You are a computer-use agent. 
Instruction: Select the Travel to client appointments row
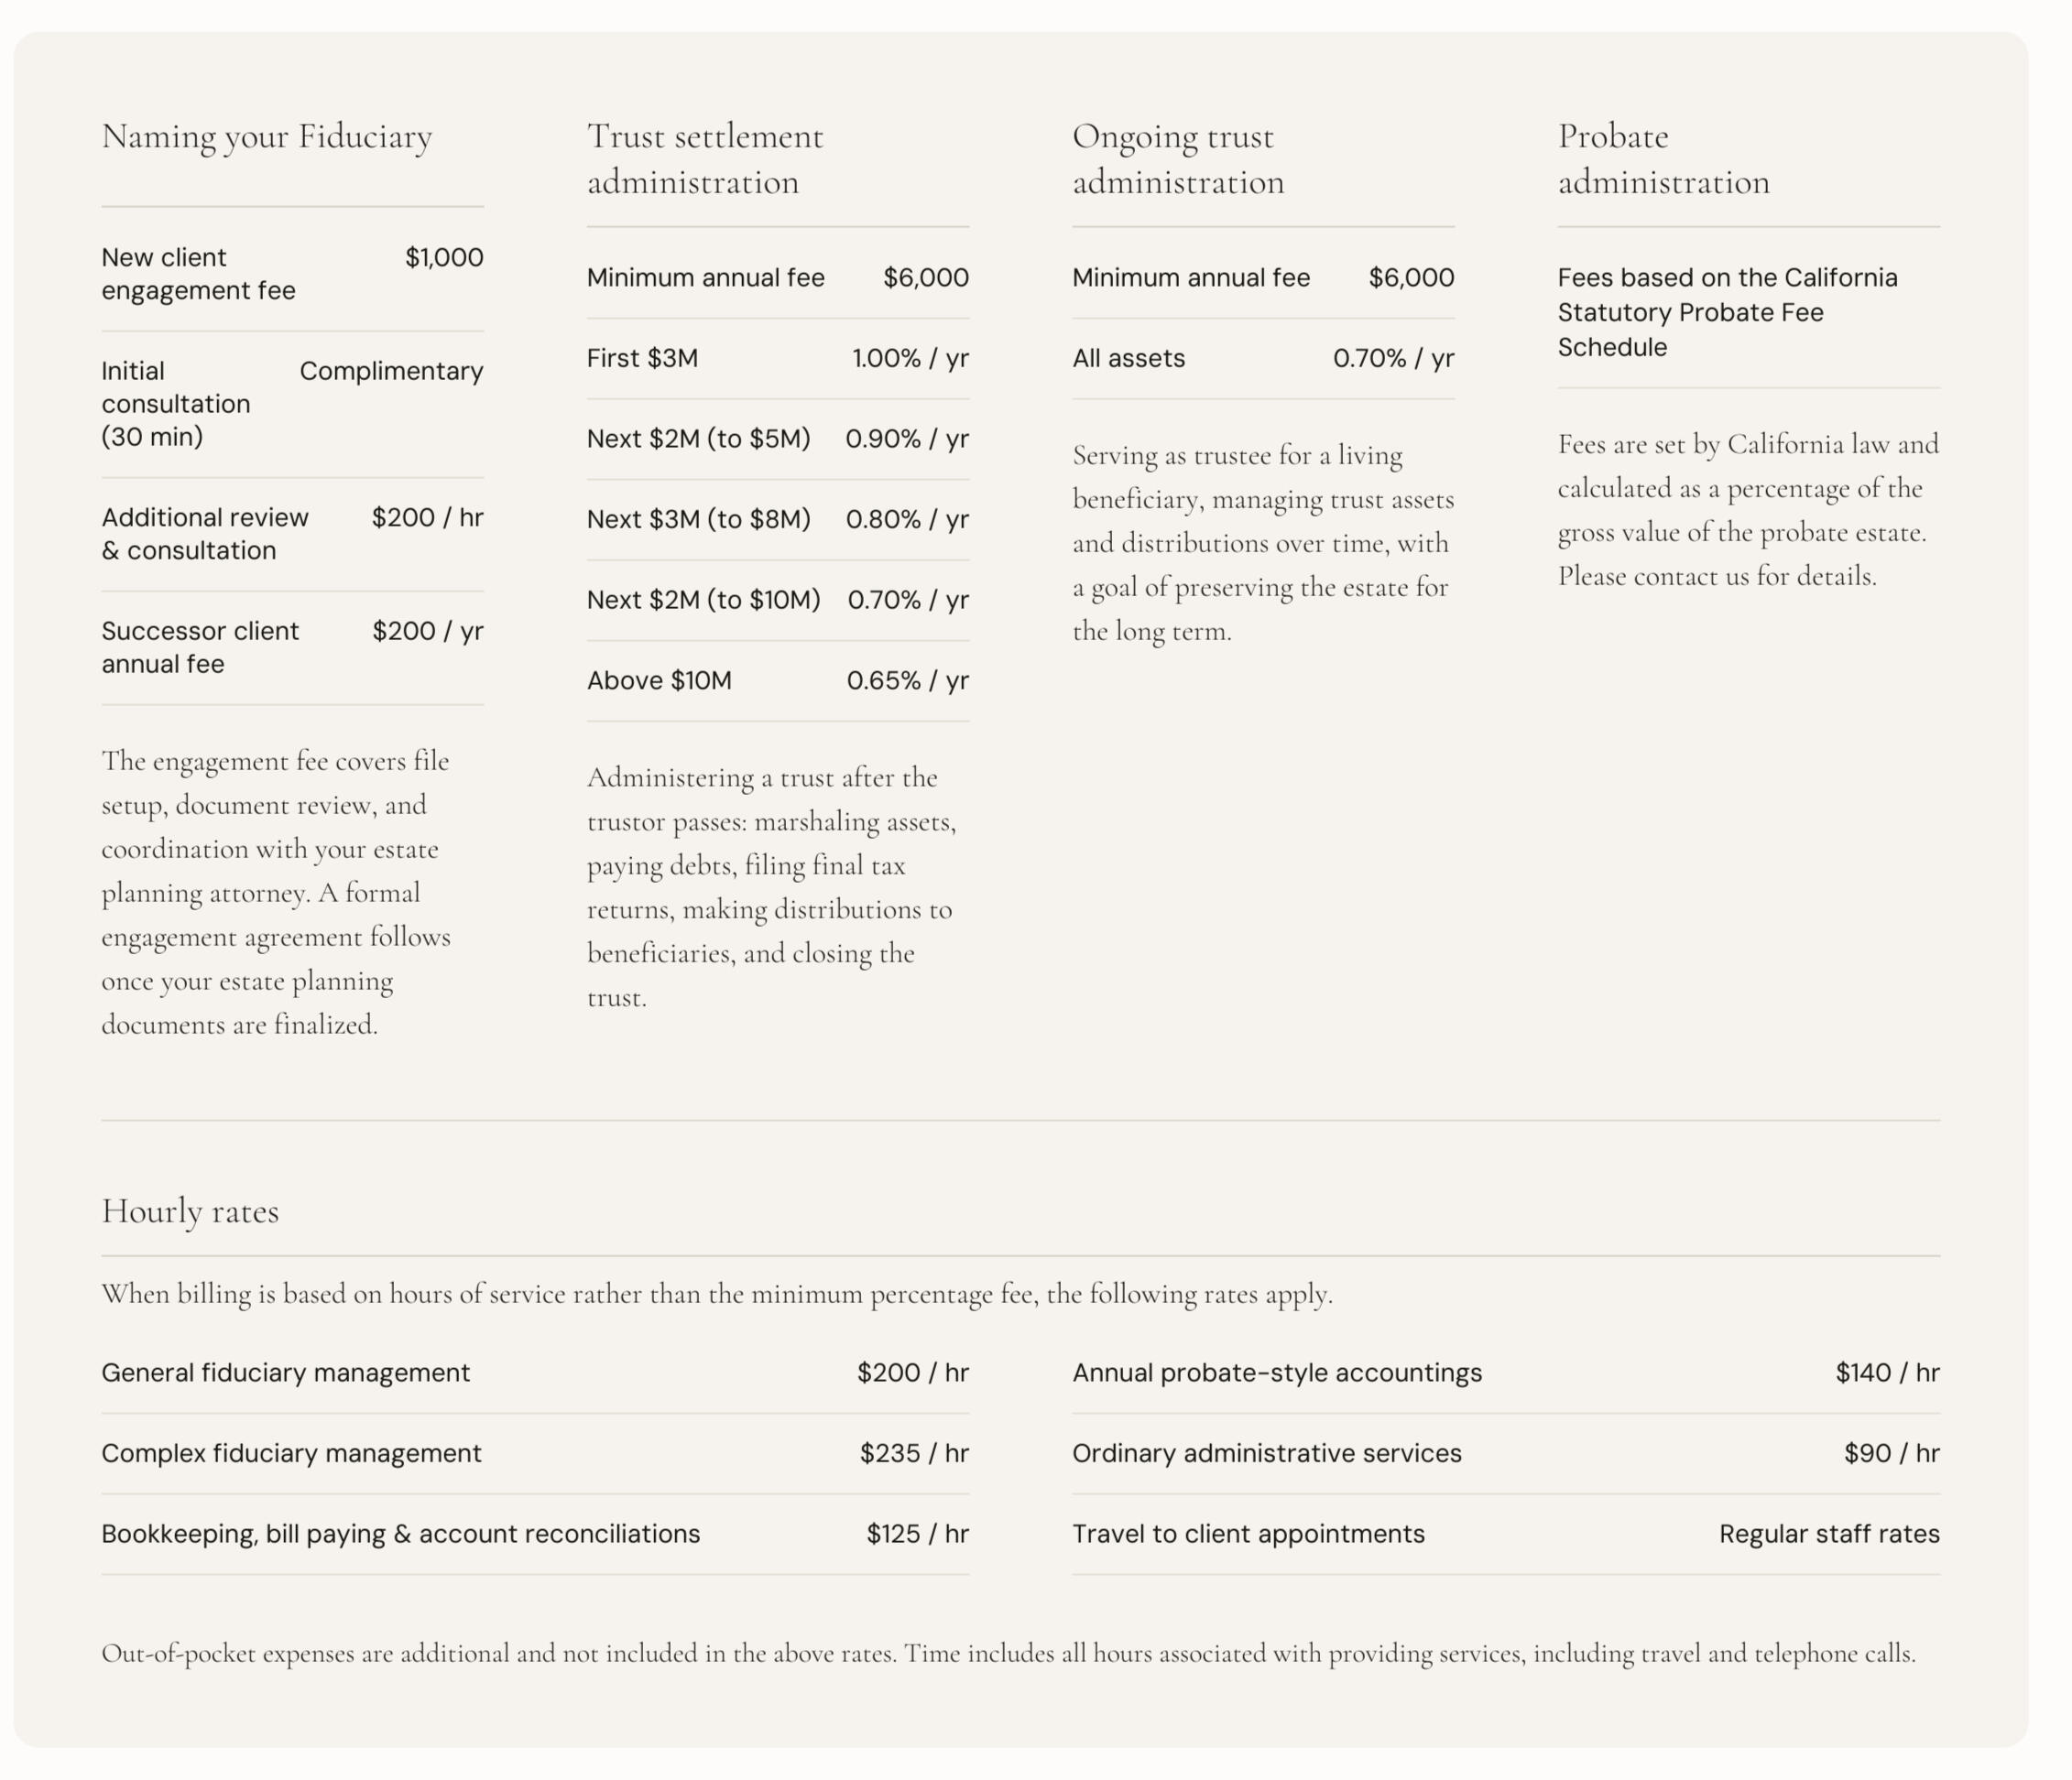[1506, 1534]
